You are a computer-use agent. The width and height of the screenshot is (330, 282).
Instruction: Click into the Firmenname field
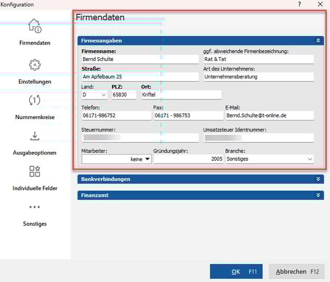coord(140,60)
